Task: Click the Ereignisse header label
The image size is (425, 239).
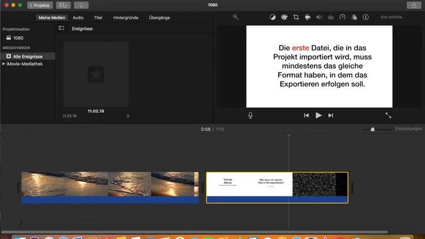Action: pyautogui.click(x=82, y=29)
